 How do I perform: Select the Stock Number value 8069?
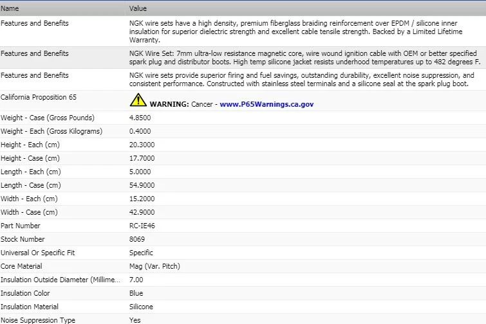click(137, 239)
